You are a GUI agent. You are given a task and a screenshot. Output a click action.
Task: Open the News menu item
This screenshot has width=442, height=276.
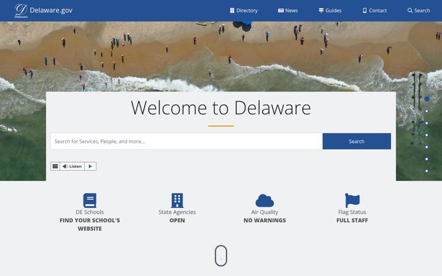pyautogui.click(x=288, y=10)
